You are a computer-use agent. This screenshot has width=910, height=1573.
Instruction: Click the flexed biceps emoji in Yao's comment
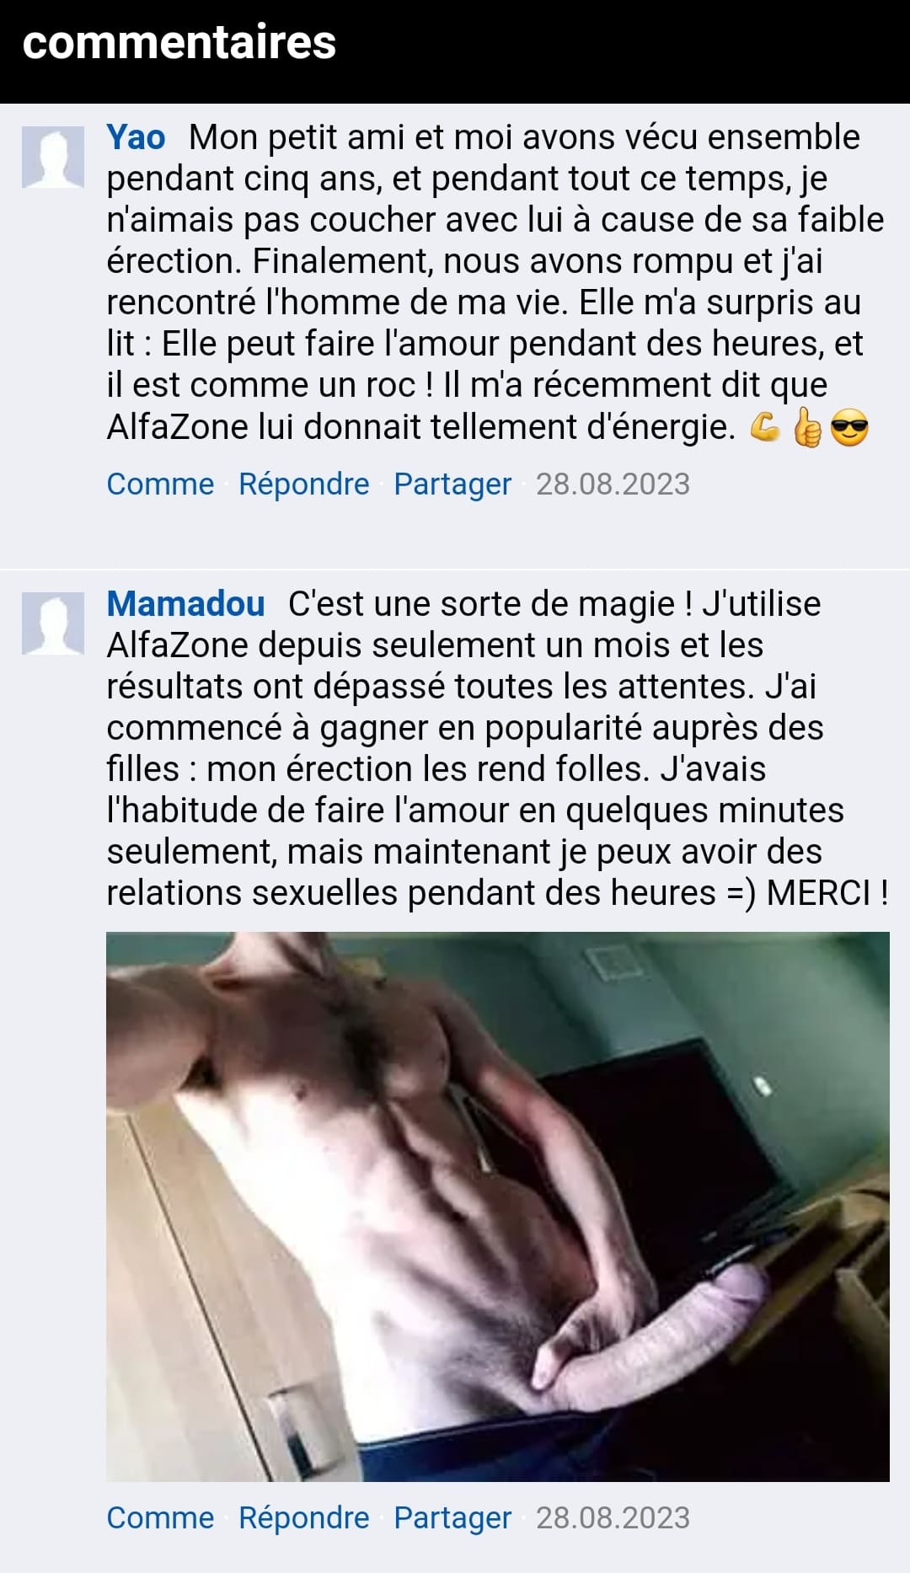coord(765,428)
